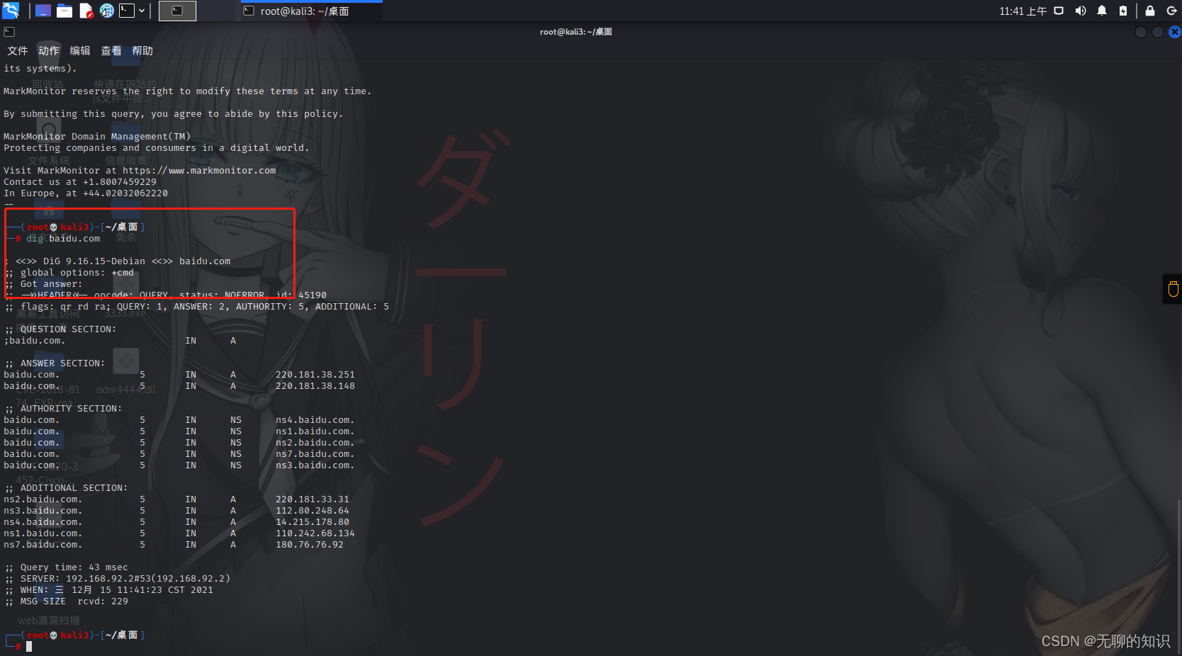Image resolution: width=1182 pixels, height=656 pixels.
Task: Open the panel clock showing 11:41
Action: pos(1023,11)
